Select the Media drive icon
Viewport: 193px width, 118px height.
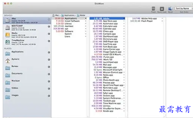[x=8, y=35]
